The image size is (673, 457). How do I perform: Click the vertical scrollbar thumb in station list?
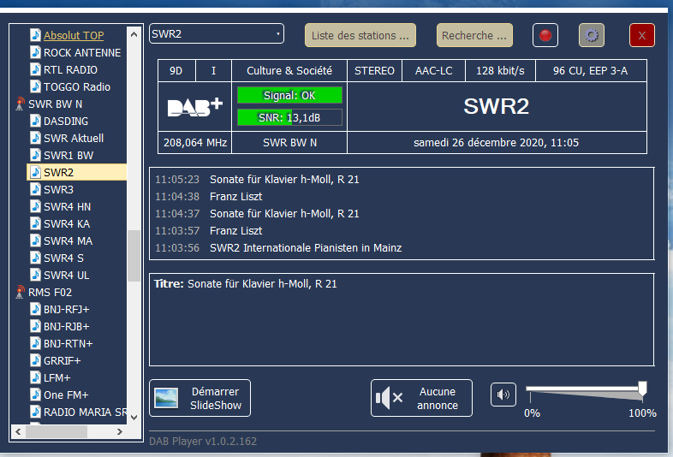134,256
